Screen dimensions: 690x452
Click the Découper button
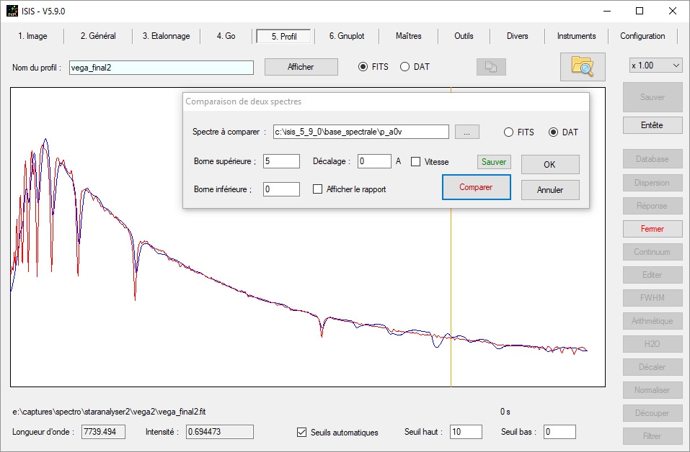click(653, 413)
